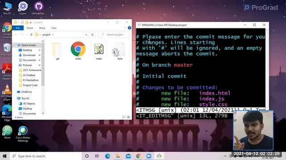Click the Search project field
This screenshot has height=160, width=286.
114,35
